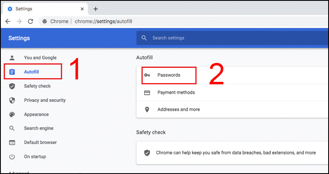This screenshot has width=329, height=174.
Task: Click the Privacy and security shield icon
Action: (12, 100)
